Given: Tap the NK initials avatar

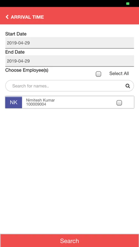Looking at the screenshot, I should 14,102.
